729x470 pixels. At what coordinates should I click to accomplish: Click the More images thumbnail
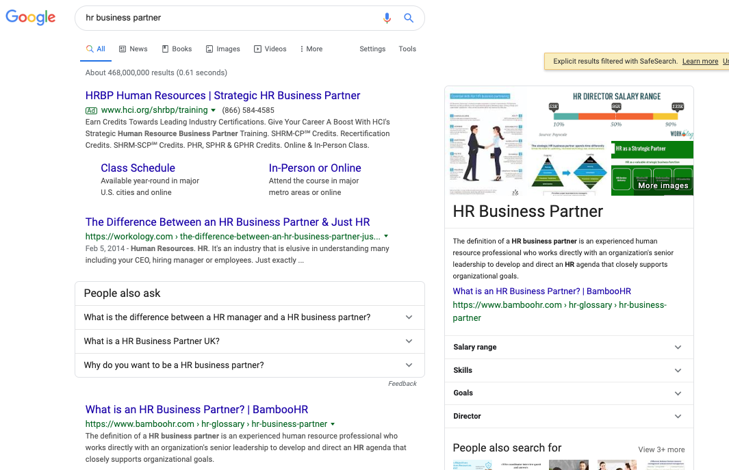point(663,185)
